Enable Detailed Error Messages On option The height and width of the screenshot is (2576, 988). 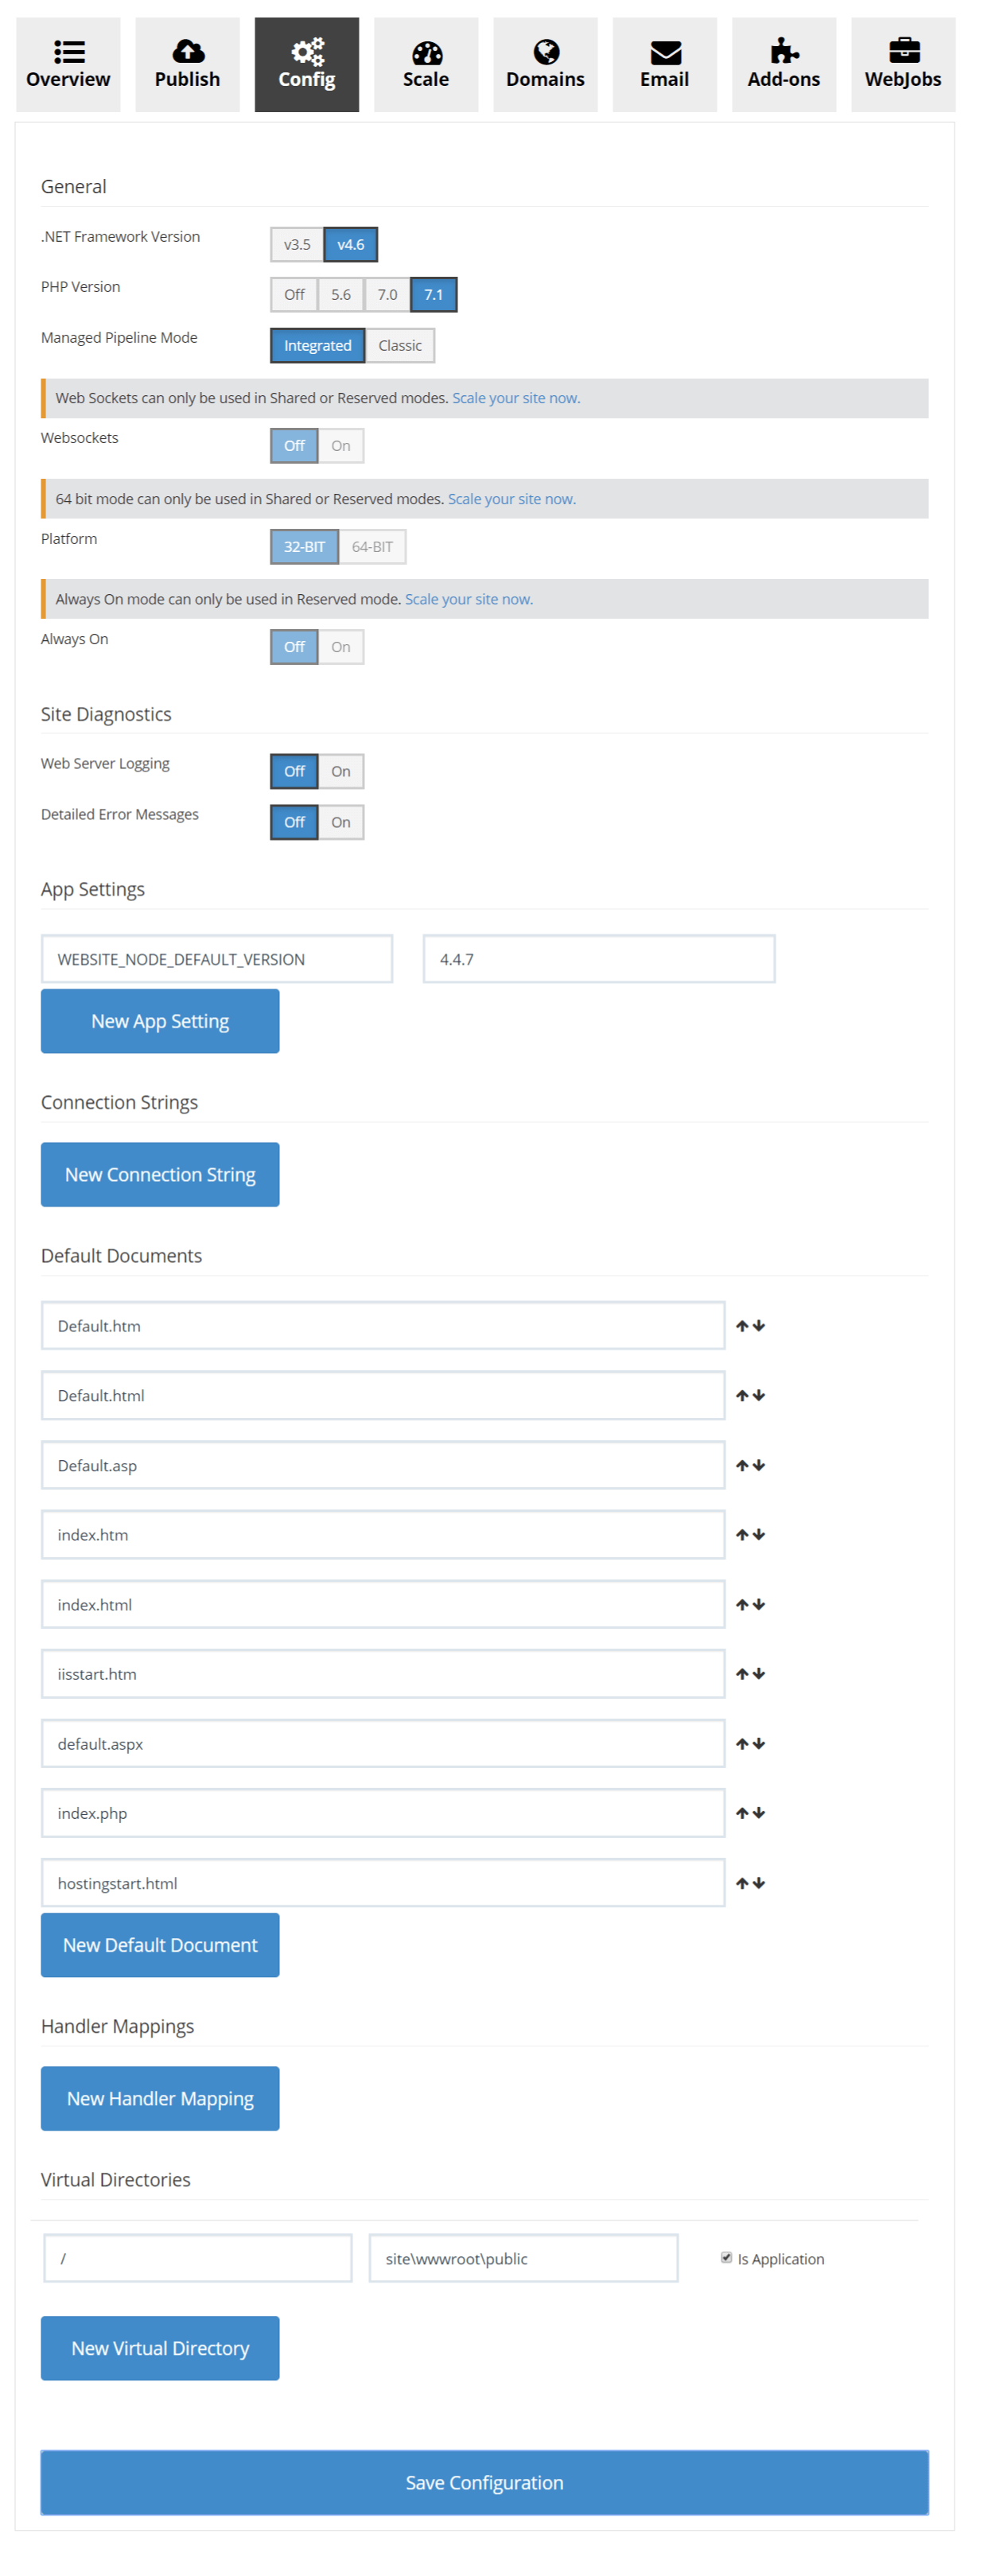pos(340,822)
